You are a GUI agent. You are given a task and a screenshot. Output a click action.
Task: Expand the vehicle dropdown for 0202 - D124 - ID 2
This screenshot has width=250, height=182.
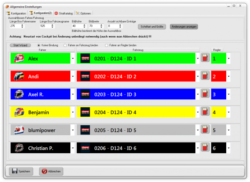coord(197,76)
